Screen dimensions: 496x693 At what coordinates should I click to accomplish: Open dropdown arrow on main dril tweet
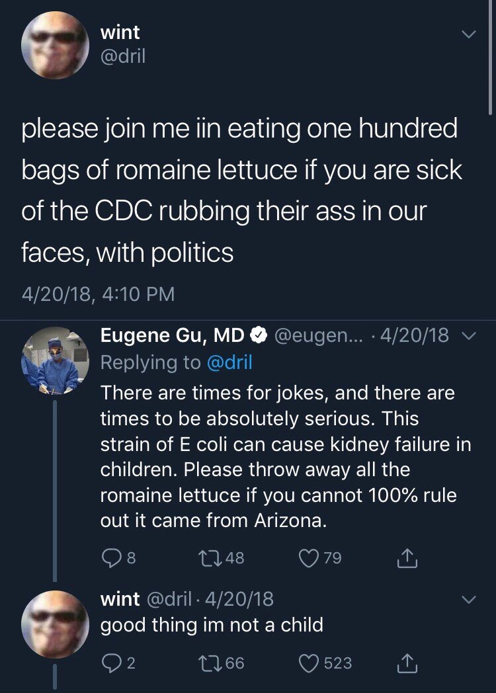coord(468,34)
